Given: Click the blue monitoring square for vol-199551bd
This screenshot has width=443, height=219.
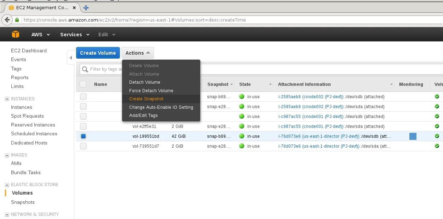Looking at the screenshot, I should 413,136.
